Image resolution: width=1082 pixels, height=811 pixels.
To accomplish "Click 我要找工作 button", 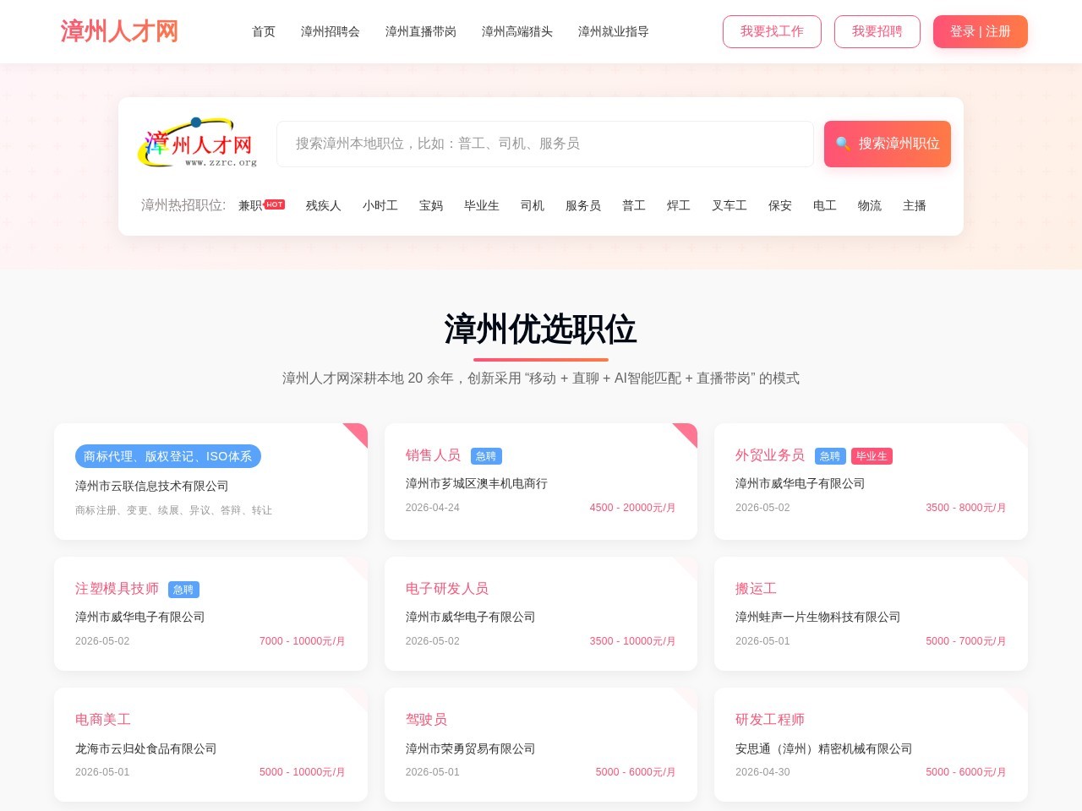I will click(x=772, y=31).
